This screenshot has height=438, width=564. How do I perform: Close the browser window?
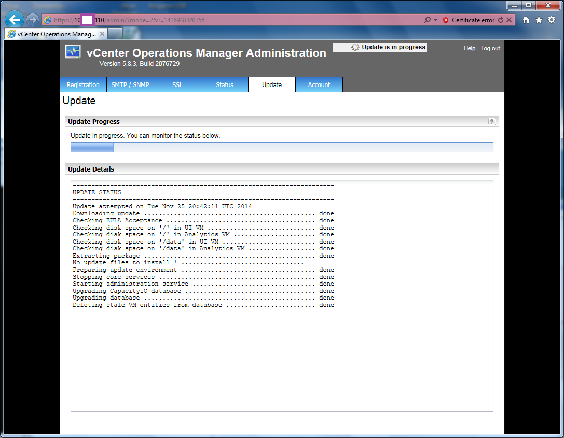click(548, 5)
